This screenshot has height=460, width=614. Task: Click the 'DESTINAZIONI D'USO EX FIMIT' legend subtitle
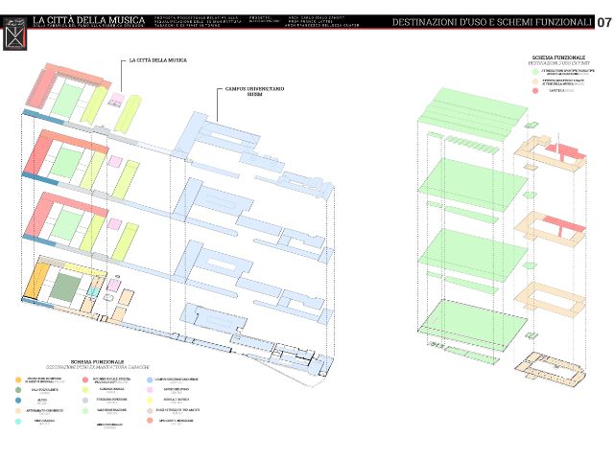click(x=558, y=63)
